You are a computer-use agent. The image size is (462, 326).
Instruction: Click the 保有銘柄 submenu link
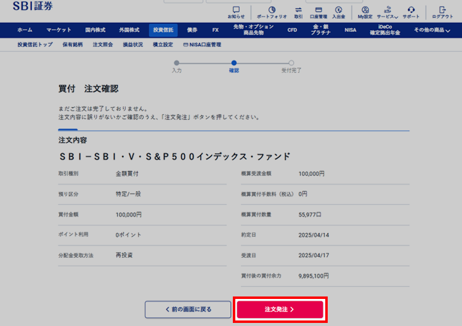point(73,45)
